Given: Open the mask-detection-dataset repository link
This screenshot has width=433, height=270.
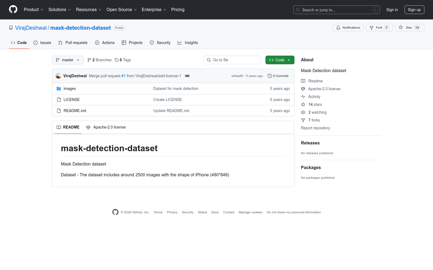Looking at the screenshot, I should tap(81, 28).
